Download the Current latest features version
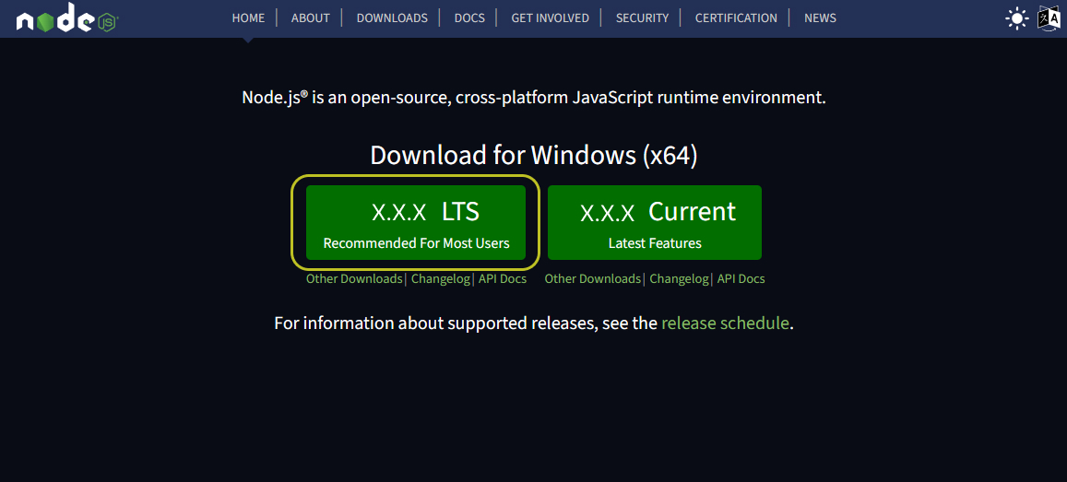Image resolution: width=1067 pixels, height=482 pixels. (x=655, y=222)
